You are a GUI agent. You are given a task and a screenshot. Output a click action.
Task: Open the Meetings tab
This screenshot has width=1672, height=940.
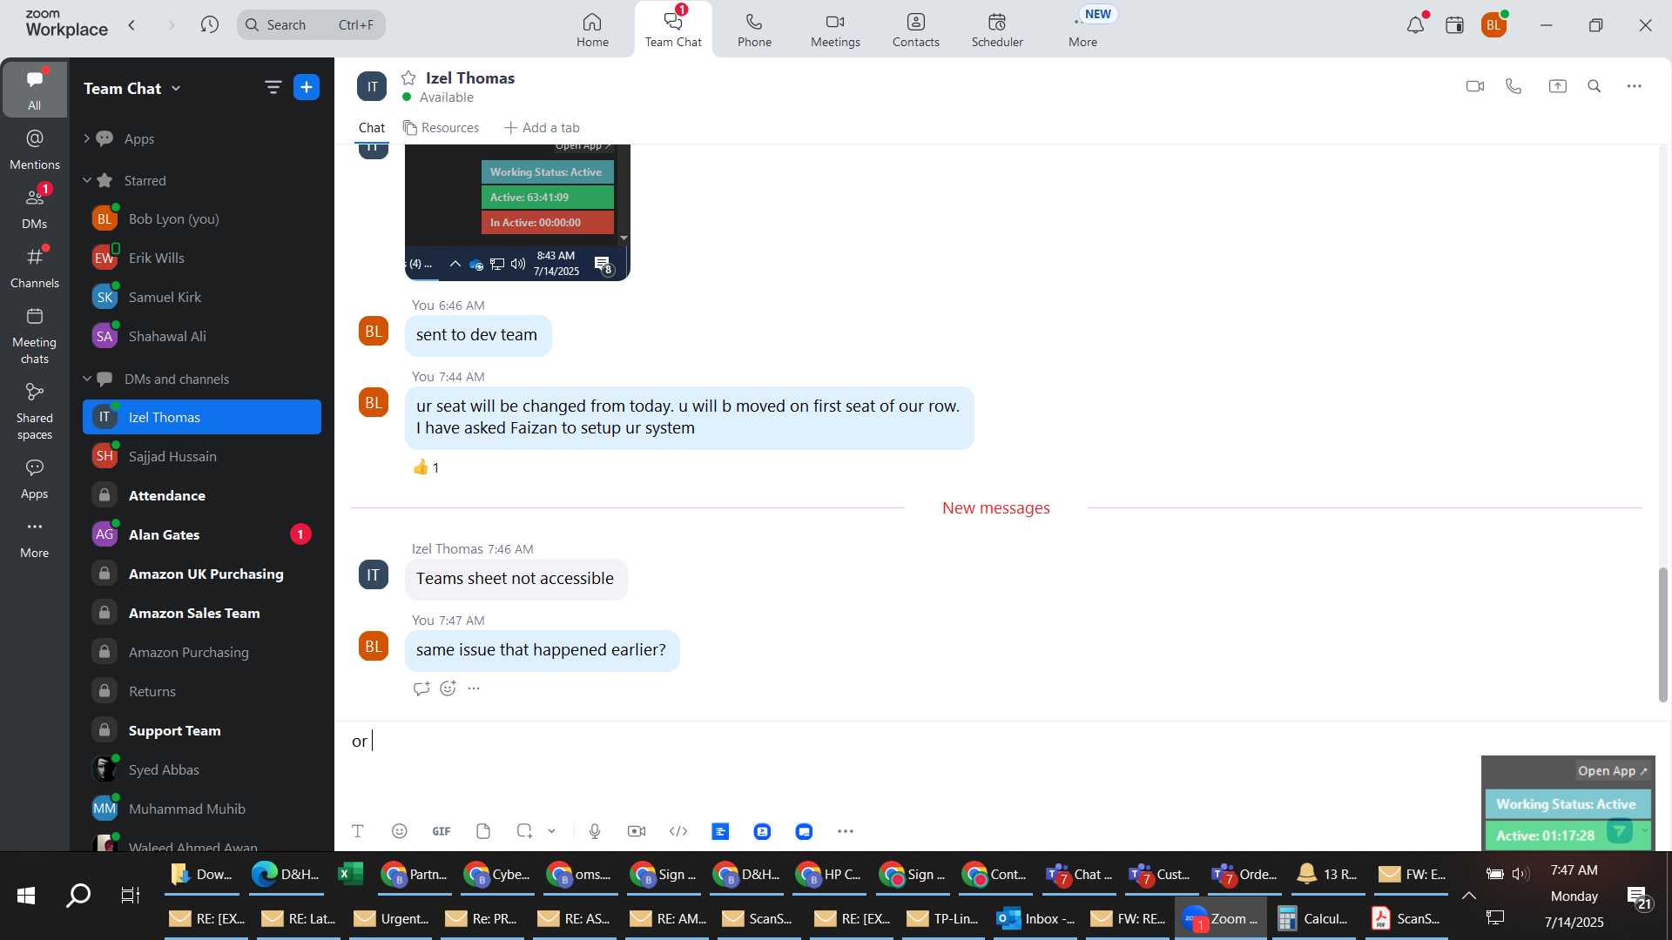click(x=835, y=30)
